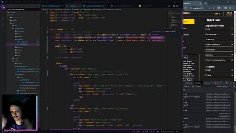Click the webcam overlay thumbnail
The image size is (236, 133).
click(20, 112)
